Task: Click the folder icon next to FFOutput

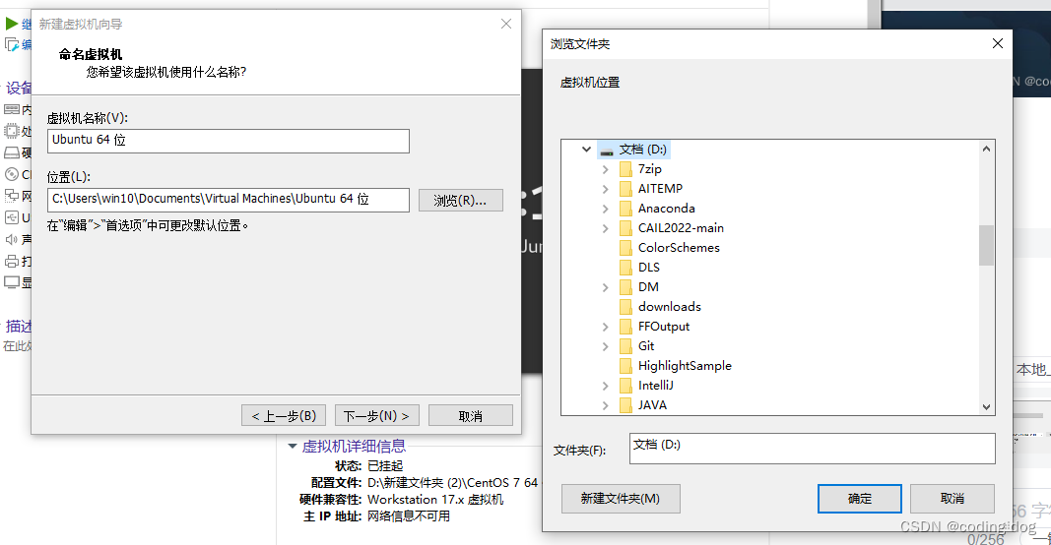Action: coord(625,326)
